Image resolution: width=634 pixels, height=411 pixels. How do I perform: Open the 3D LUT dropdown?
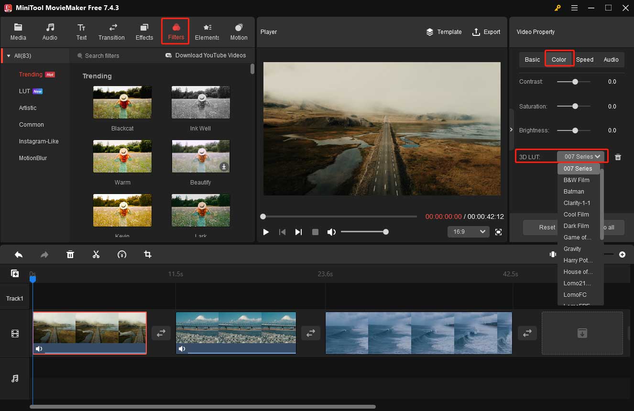[581, 156]
